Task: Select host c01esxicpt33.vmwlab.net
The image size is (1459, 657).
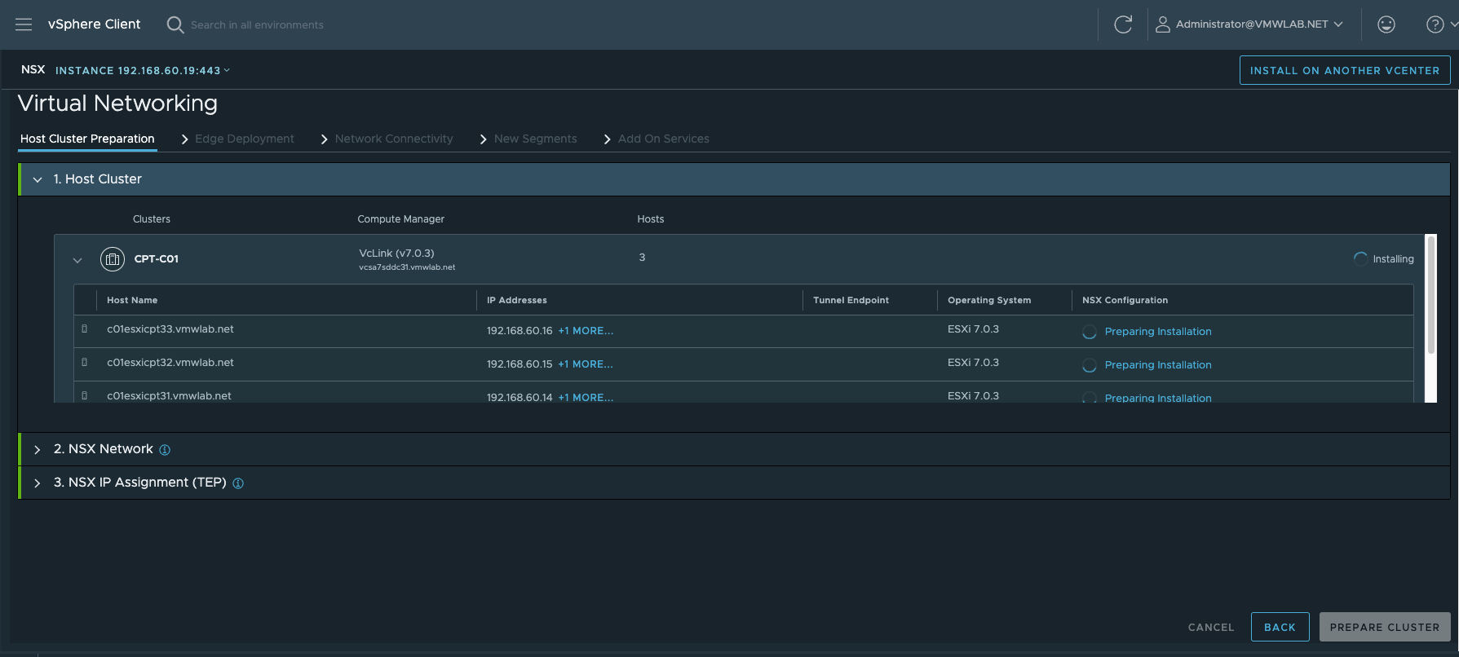Action: (170, 329)
